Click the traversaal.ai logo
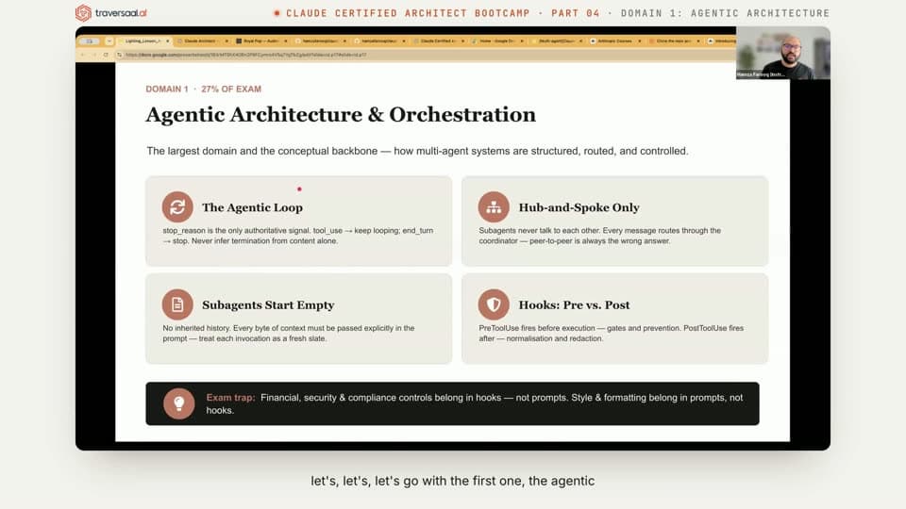 111,12
